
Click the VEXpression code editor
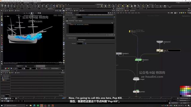[91, 28]
